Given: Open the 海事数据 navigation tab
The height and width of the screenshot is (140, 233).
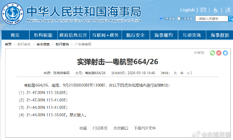Looking at the screenshot, I should pos(220,35).
